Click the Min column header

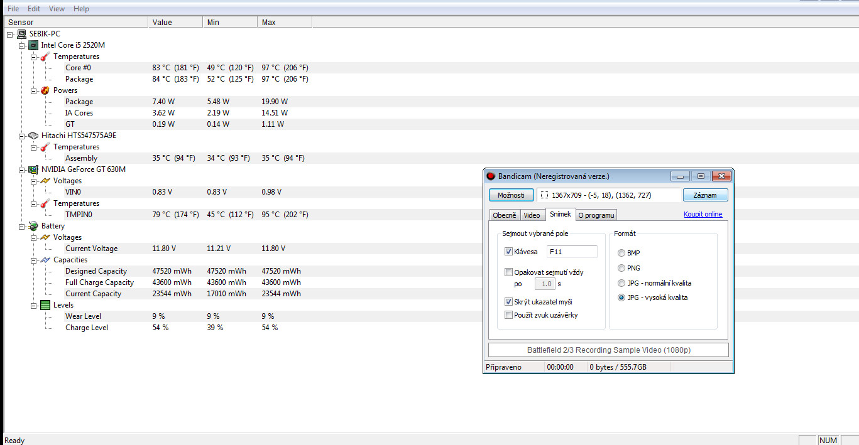click(231, 23)
